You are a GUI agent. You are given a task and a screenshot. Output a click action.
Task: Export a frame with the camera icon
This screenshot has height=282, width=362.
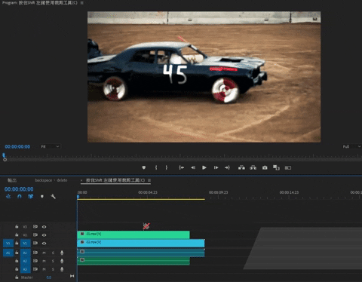pyautogui.click(x=265, y=167)
